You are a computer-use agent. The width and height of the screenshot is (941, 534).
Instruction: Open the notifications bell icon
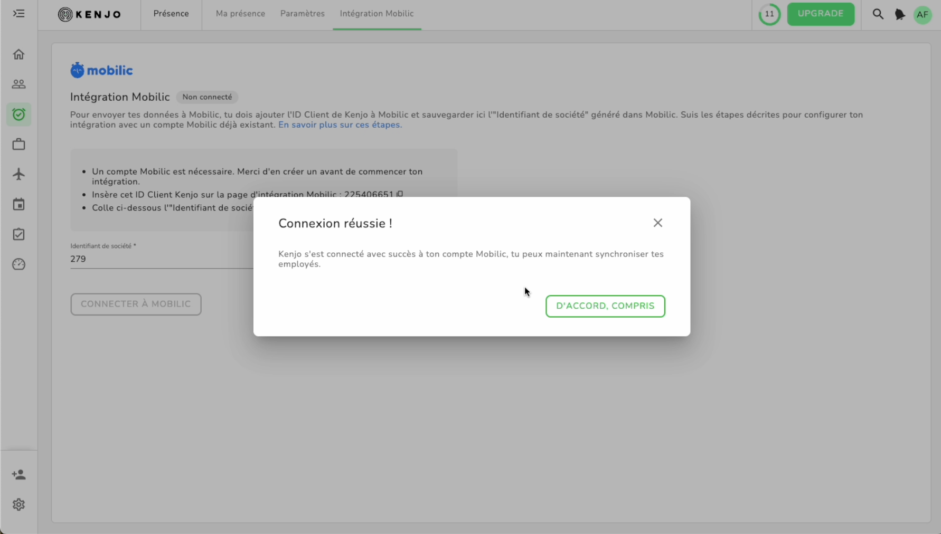[x=900, y=14]
